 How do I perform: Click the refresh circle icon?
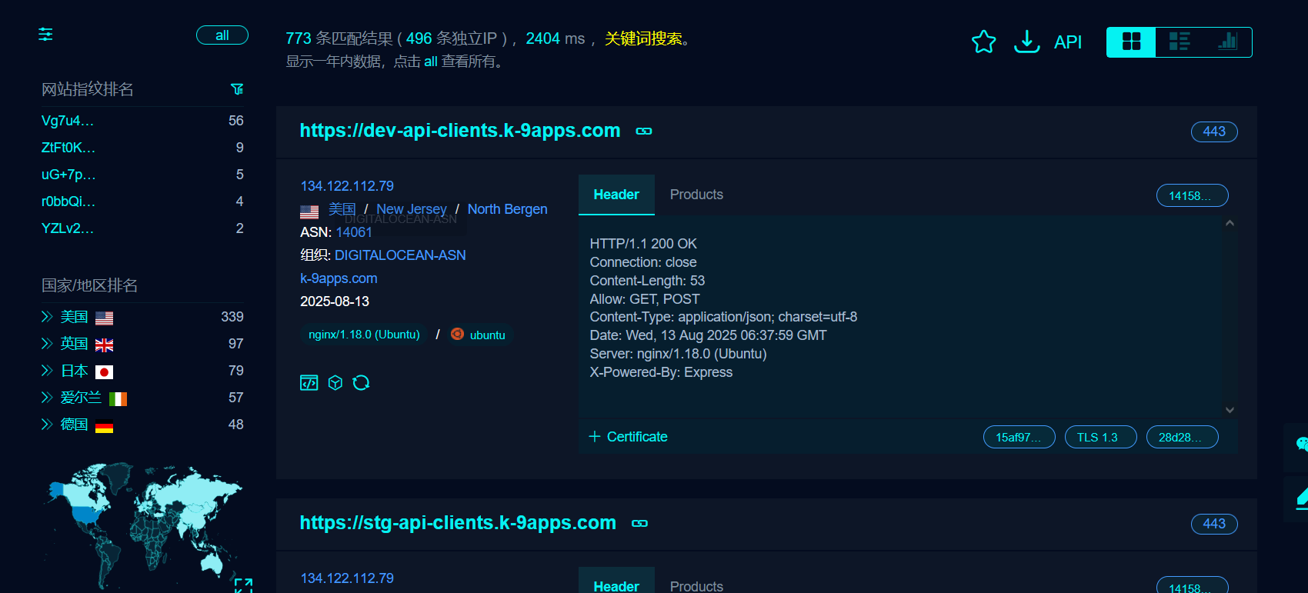(x=361, y=383)
